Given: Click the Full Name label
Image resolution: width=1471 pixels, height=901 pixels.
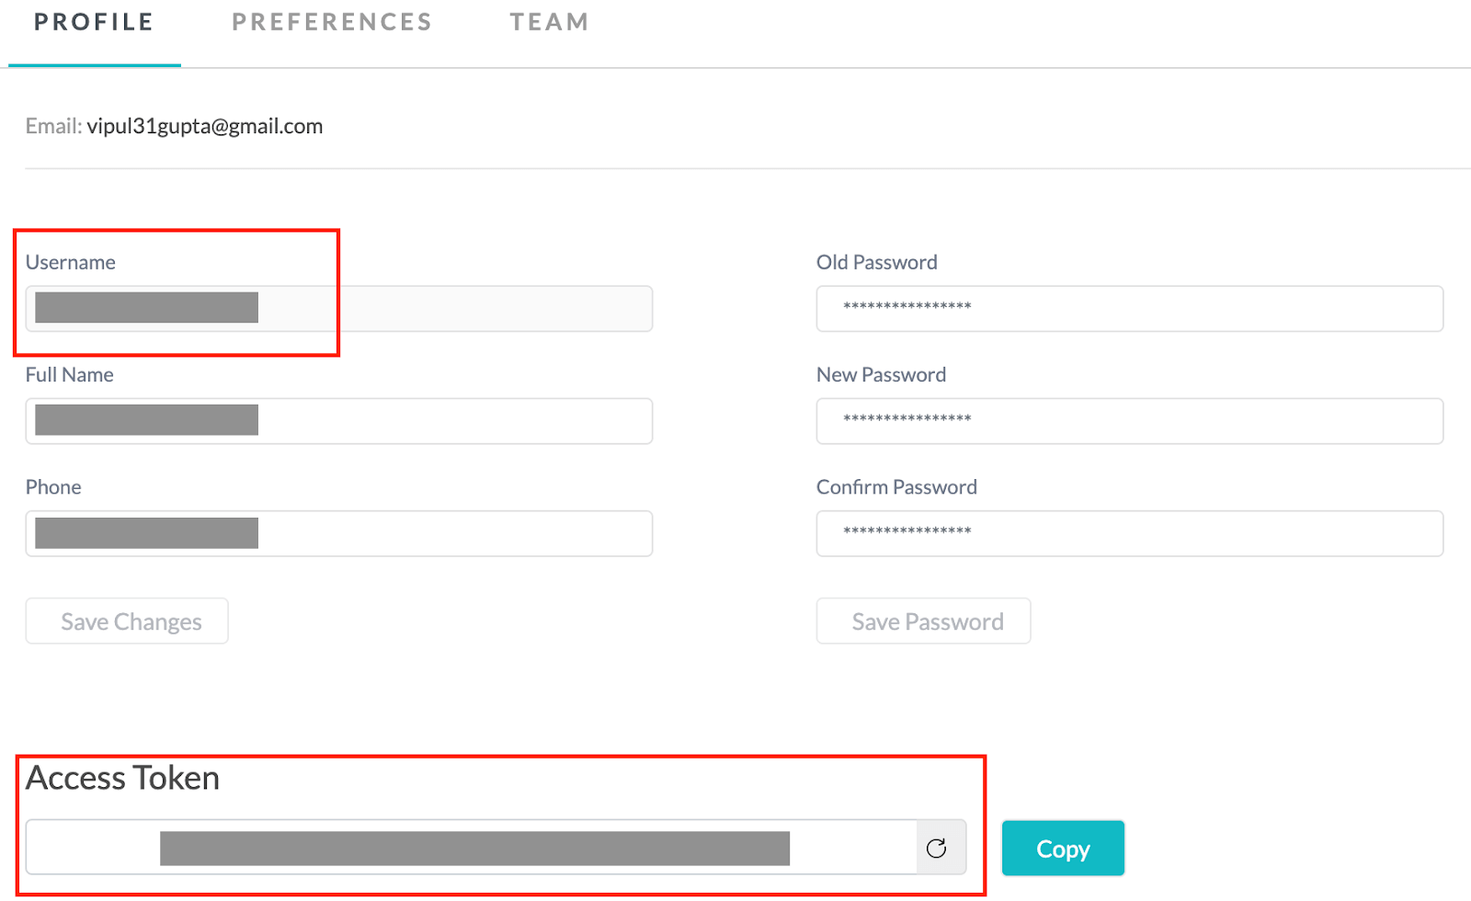Looking at the screenshot, I should pyautogui.click(x=69, y=374).
